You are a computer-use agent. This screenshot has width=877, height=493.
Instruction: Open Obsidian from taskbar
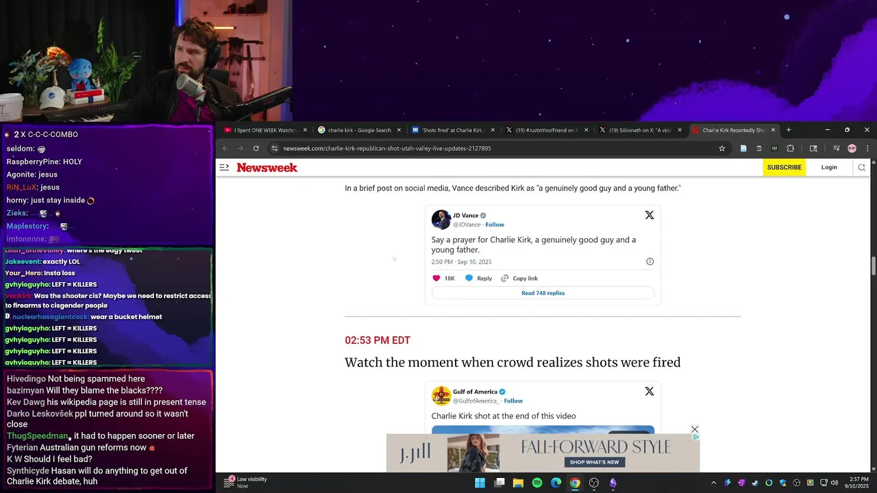pyautogui.click(x=613, y=483)
